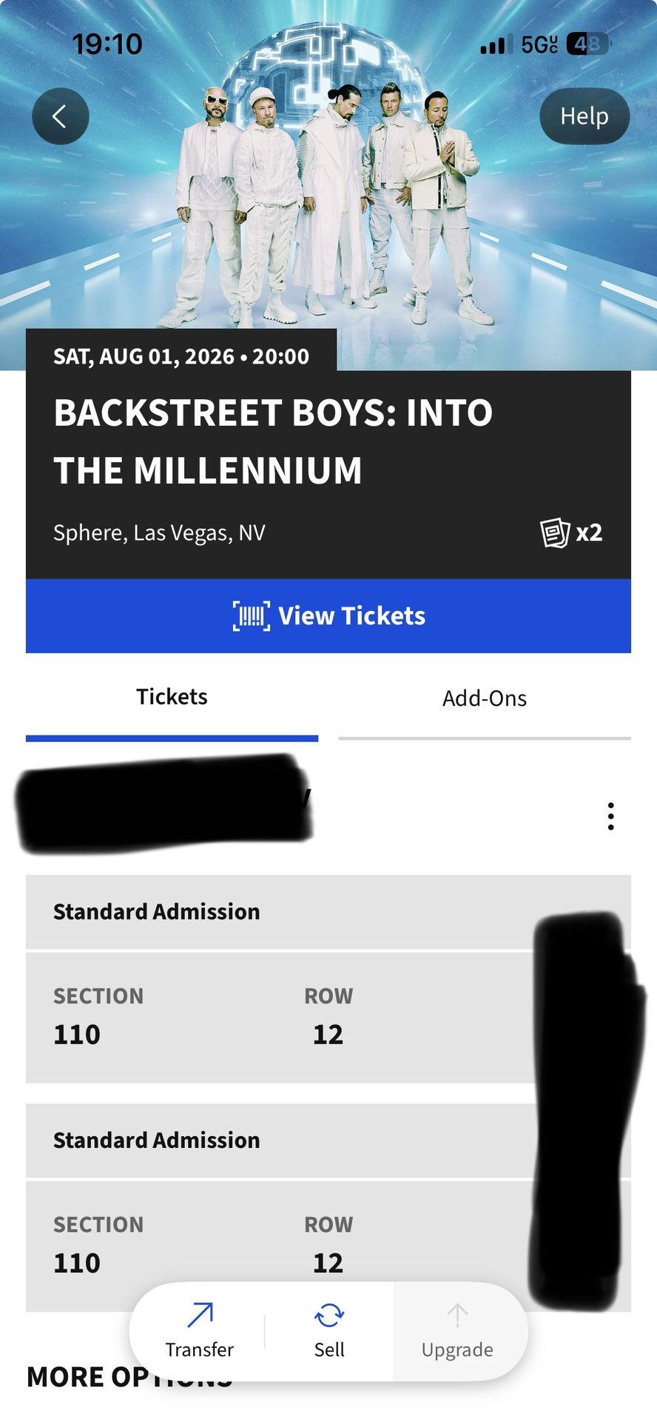Tap the battery indicator in status bar

pyautogui.click(x=587, y=44)
